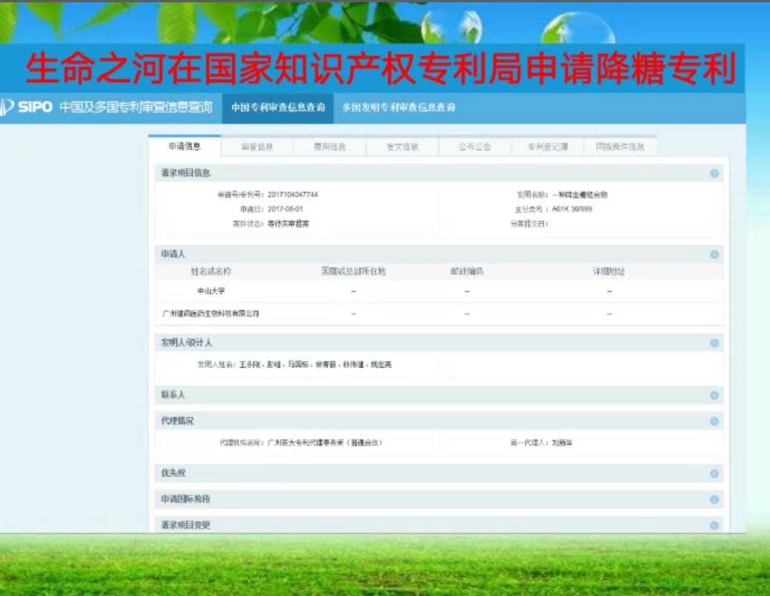Click the 联系人 section header title

173,395
